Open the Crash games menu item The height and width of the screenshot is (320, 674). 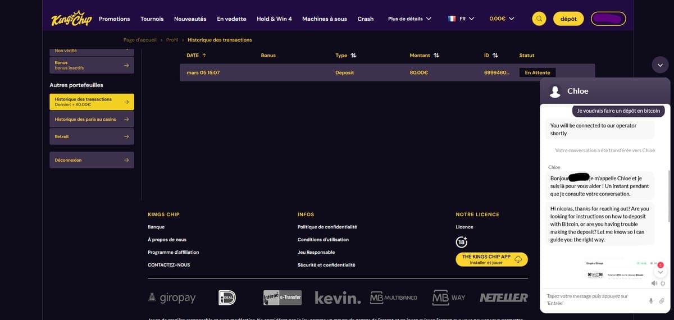click(x=366, y=19)
